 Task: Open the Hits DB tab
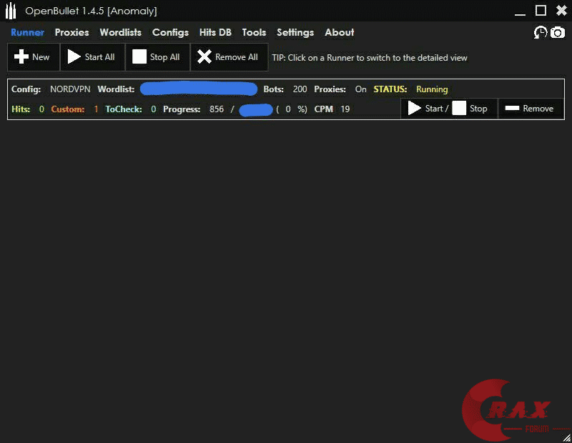coord(215,32)
